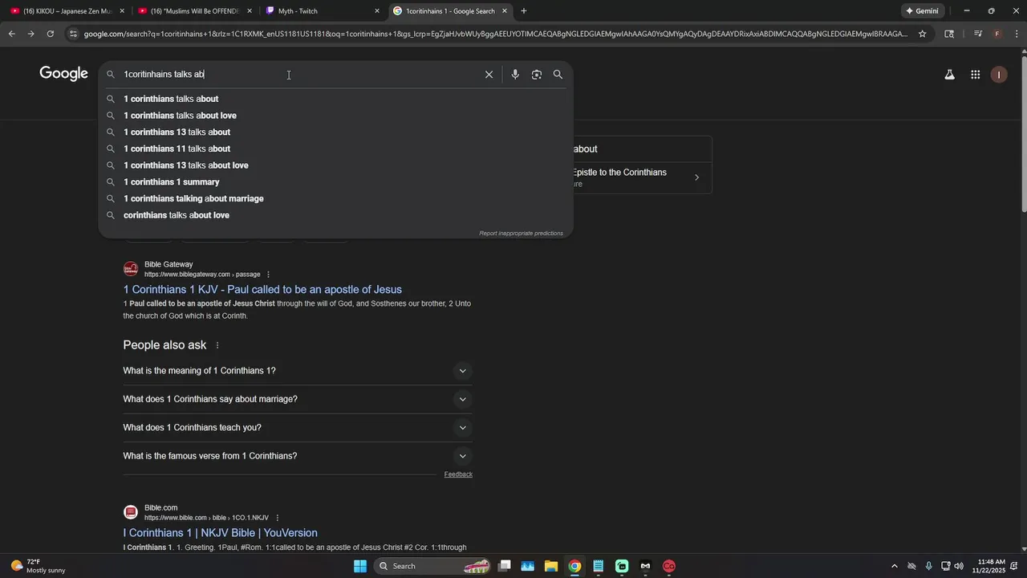Open File Explorer from the taskbar
The height and width of the screenshot is (578, 1027).
(551, 566)
